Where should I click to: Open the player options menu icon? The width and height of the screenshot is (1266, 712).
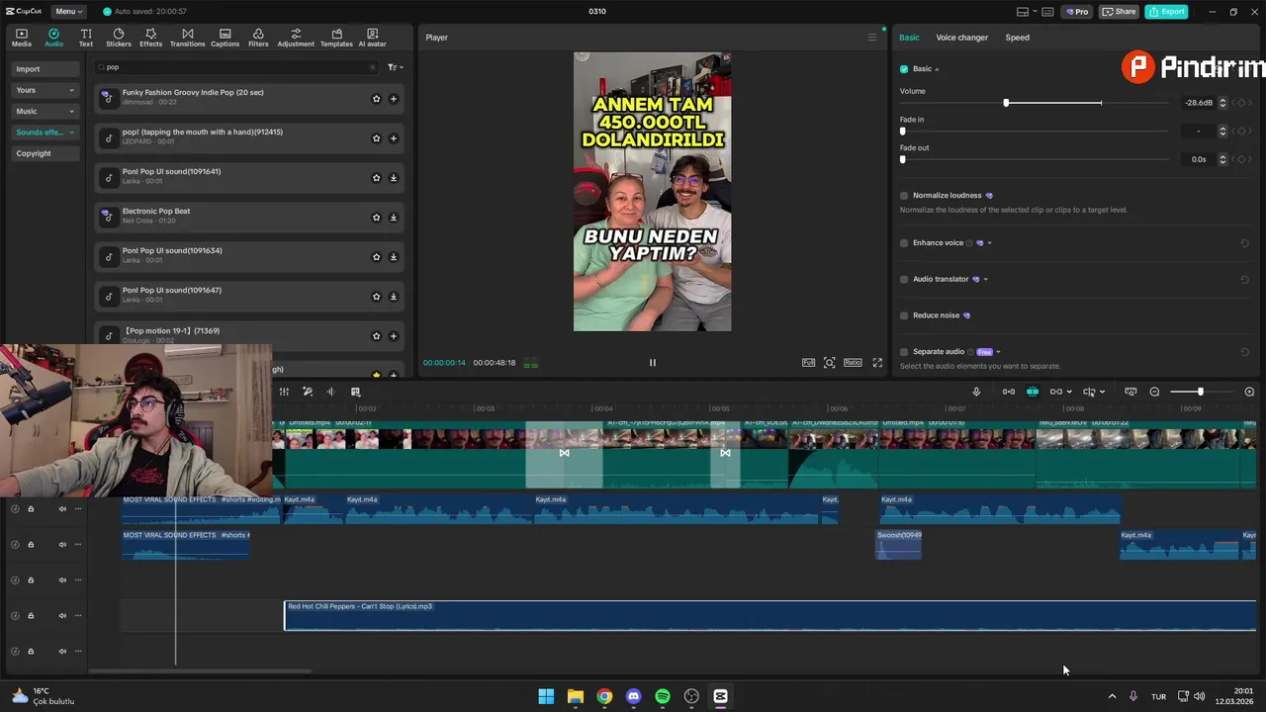point(871,38)
